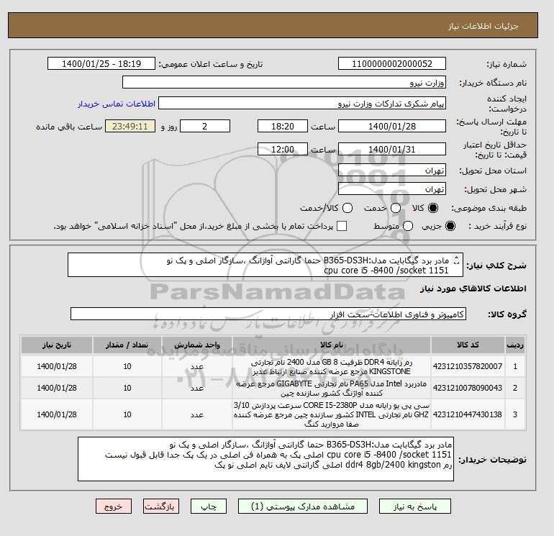Toggle the اسناد خزانه اسلامی payment checkbox

point(342,226)
